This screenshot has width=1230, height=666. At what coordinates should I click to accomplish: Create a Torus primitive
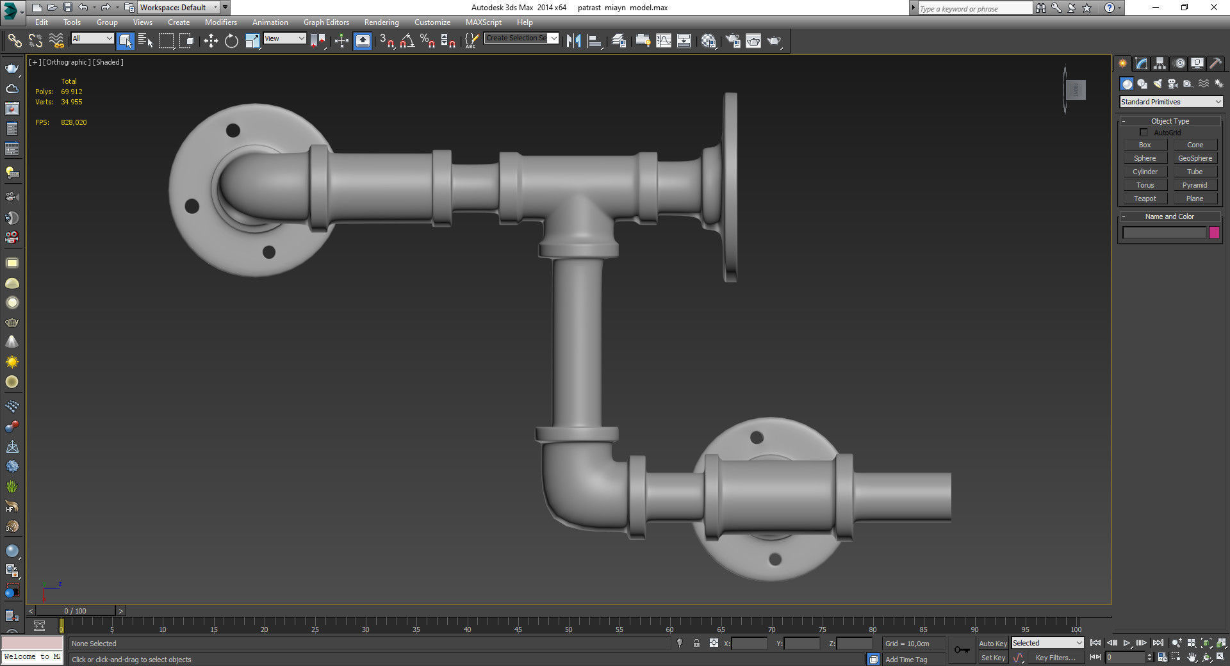(1145, 186)
